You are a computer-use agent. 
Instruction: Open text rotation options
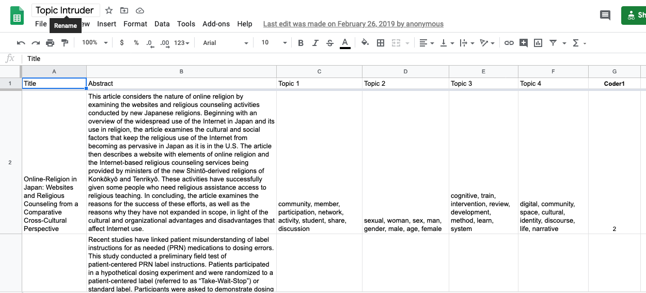(487, 43)
